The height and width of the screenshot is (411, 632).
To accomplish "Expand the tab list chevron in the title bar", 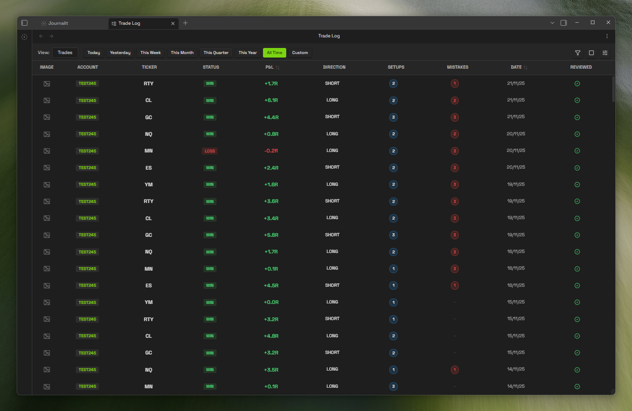I will click(552, 23).
